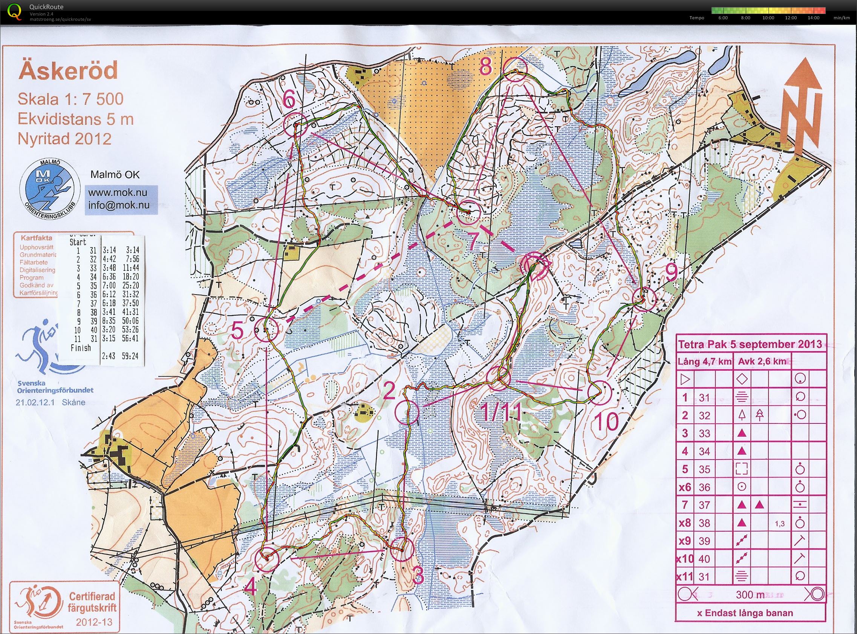Click the Ekvidistans 5 m text
The image size is (857, 634).
click(76, 119)
